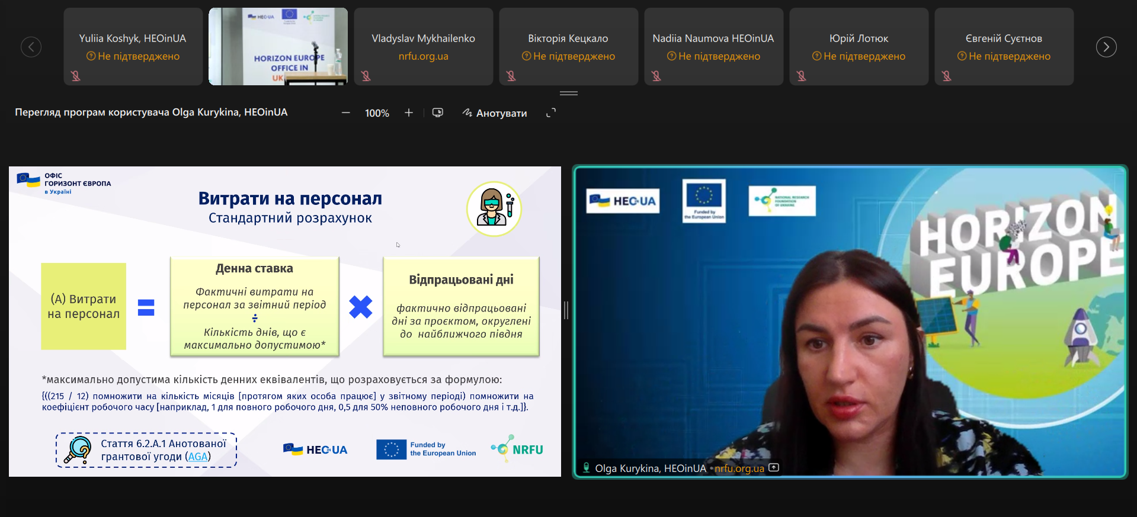Click the "Денна ставка" heading on the slide
Screen dimensions: 1137x517
coord(254,268)
